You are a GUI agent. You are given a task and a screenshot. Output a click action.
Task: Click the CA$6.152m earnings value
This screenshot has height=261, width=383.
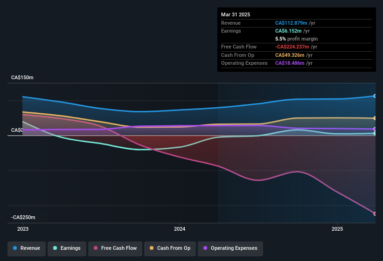coord(288,31)
